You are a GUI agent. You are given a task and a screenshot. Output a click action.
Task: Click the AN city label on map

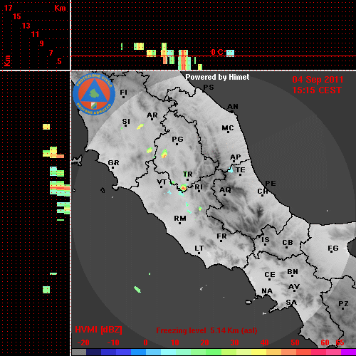pyautogui.click(x=233, y=107)
